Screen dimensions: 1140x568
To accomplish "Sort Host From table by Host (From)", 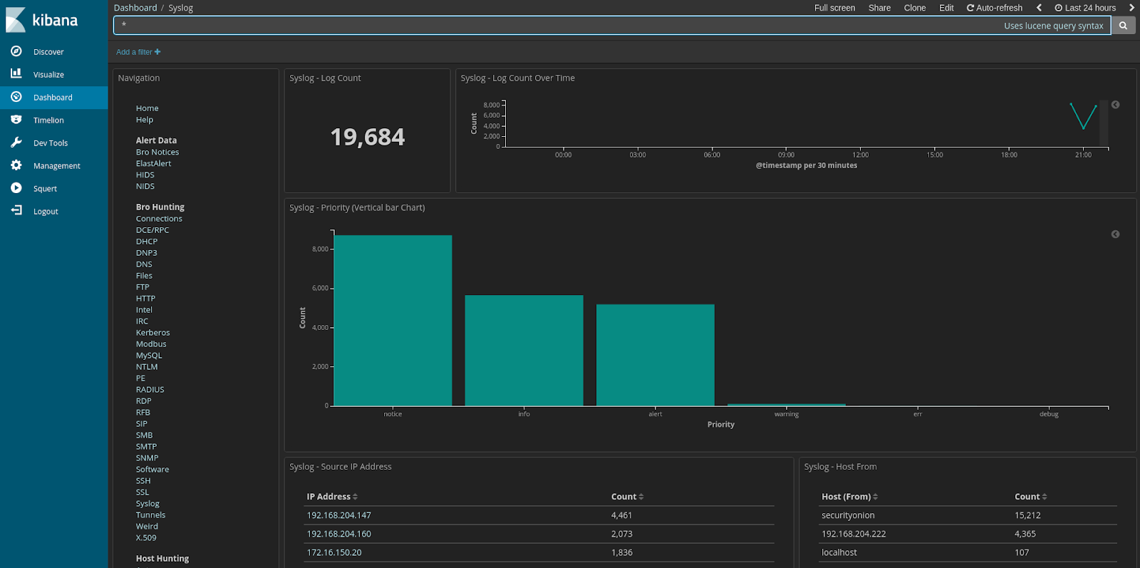I will (x=849, y=497).
